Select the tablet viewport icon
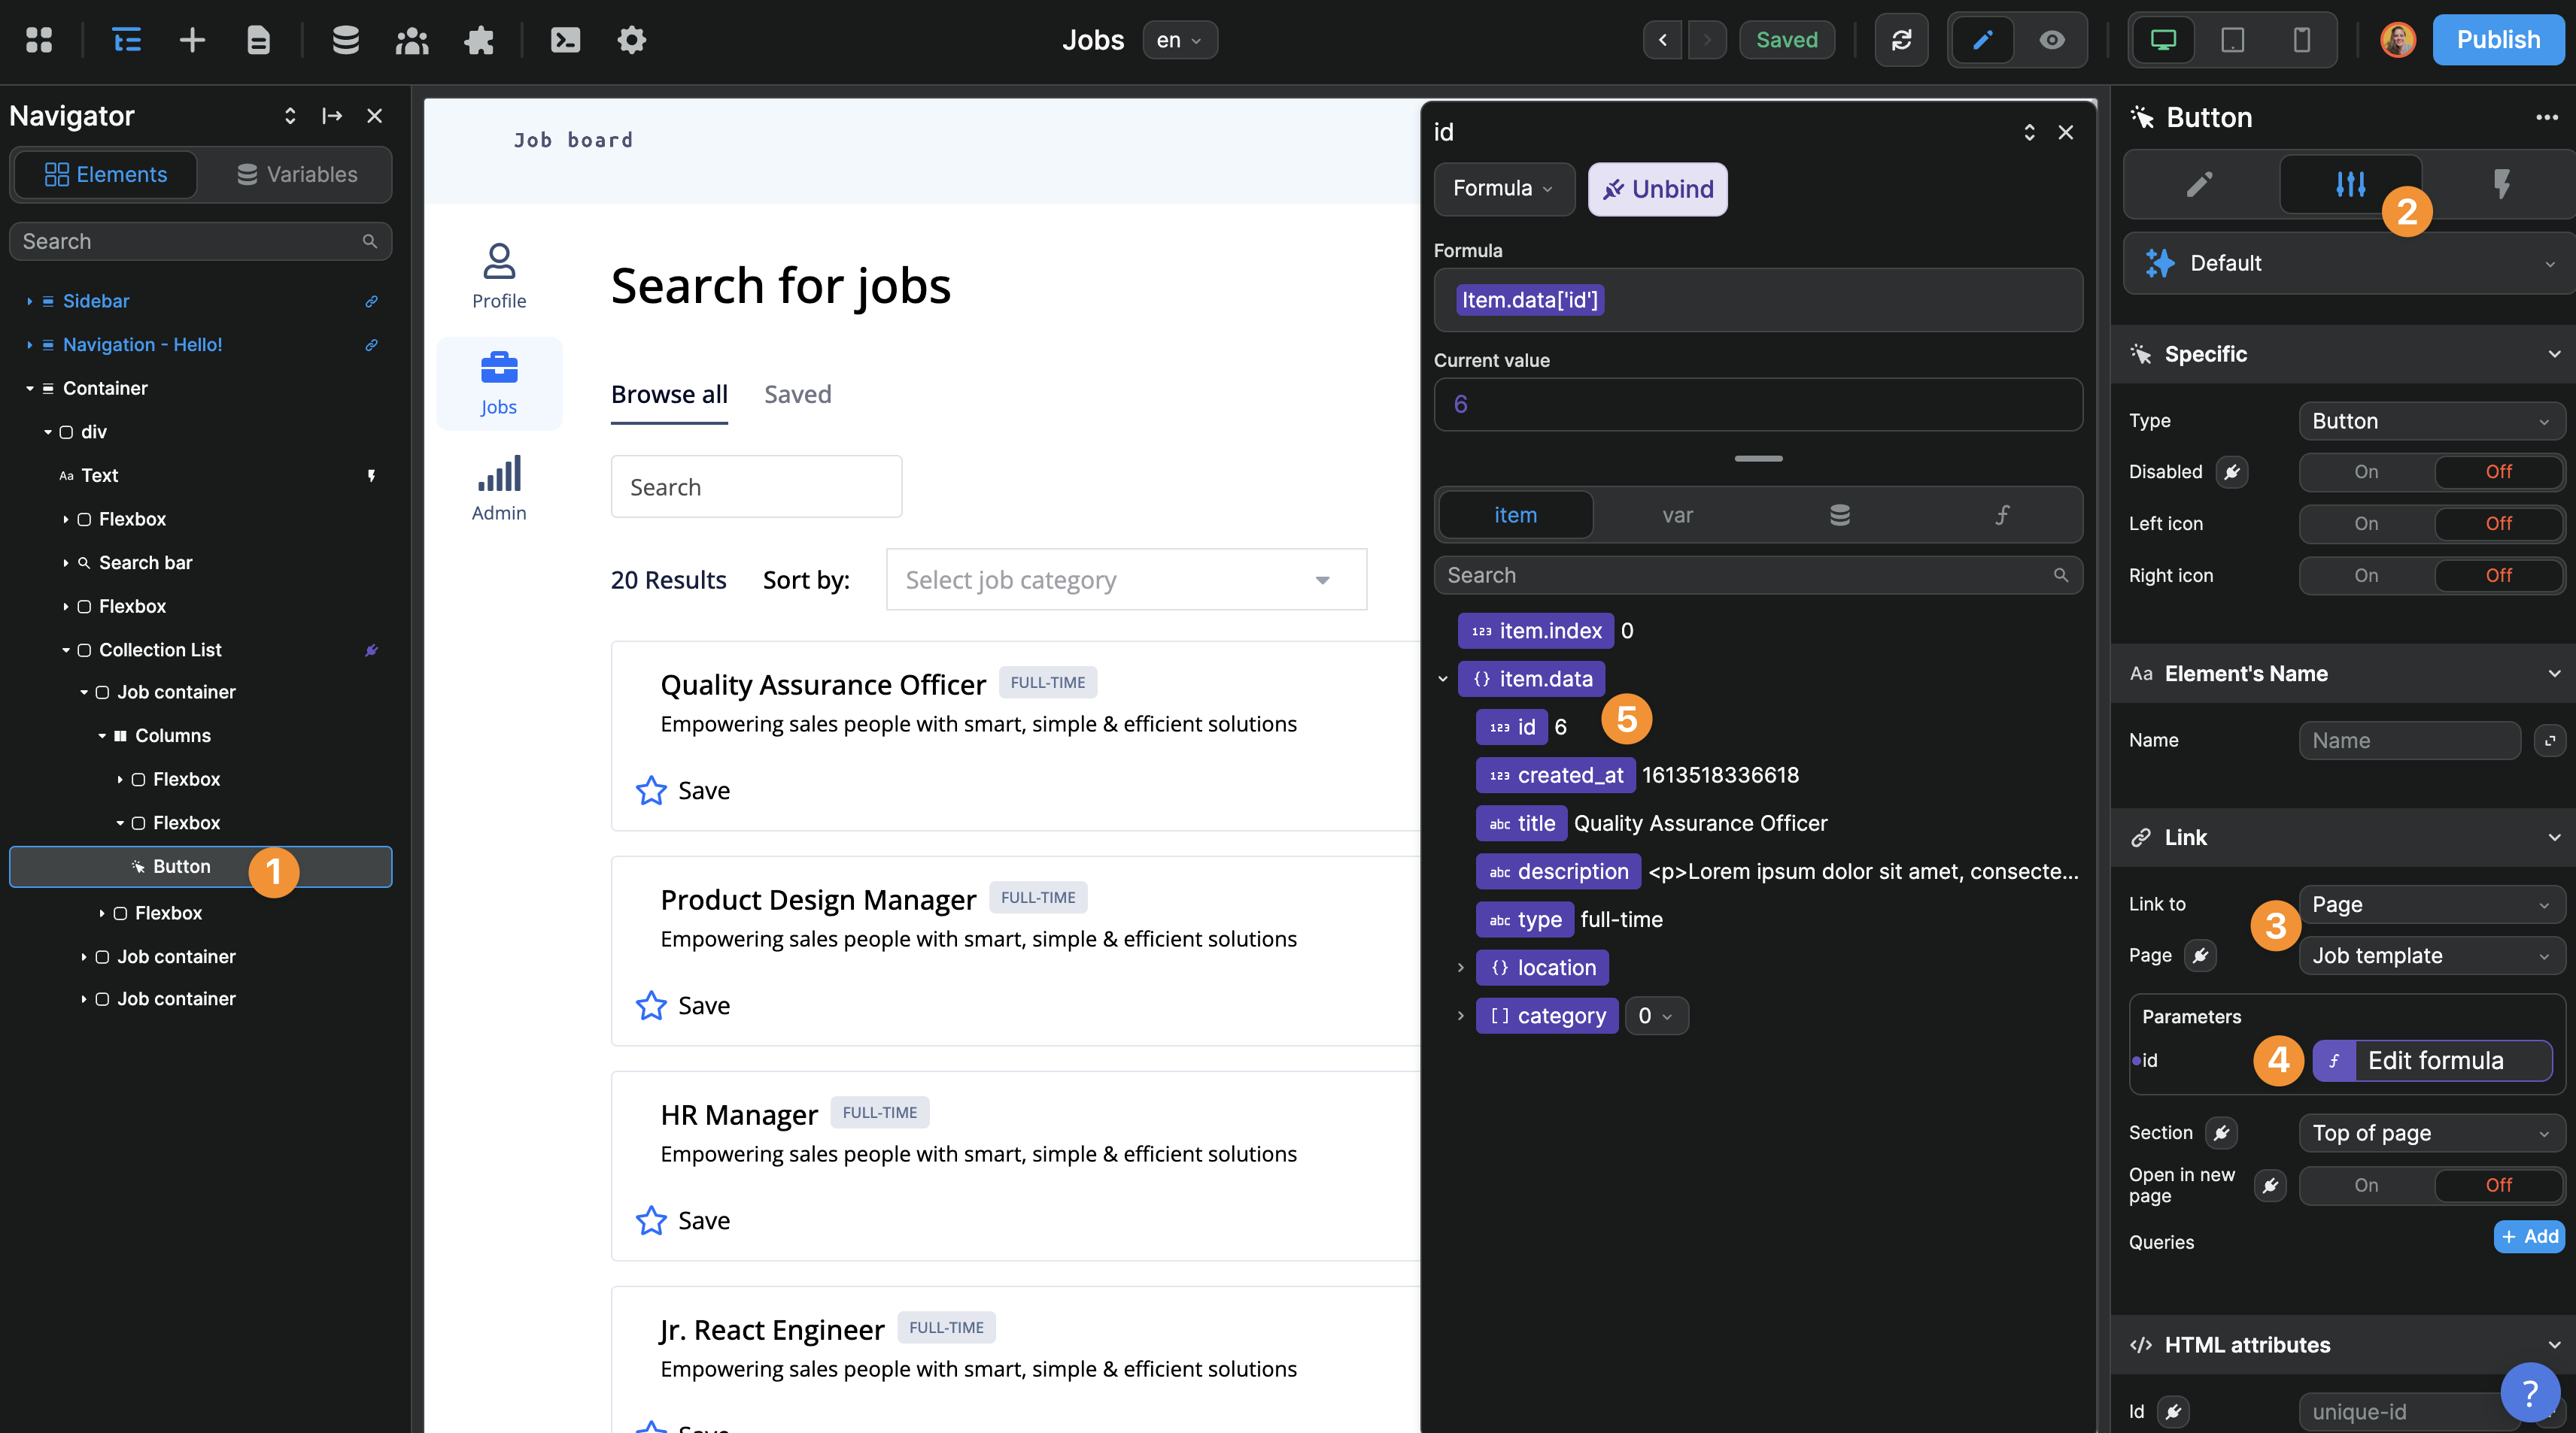Image resolution: width=2576 pixels, height=1433 pixels. click(x=2232, y=40)
